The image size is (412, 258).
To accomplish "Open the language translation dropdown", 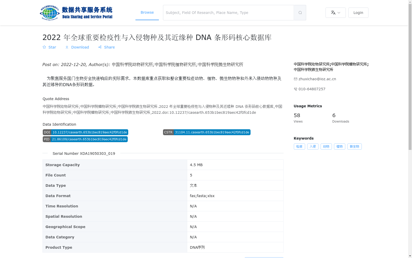I will point(336,13).
